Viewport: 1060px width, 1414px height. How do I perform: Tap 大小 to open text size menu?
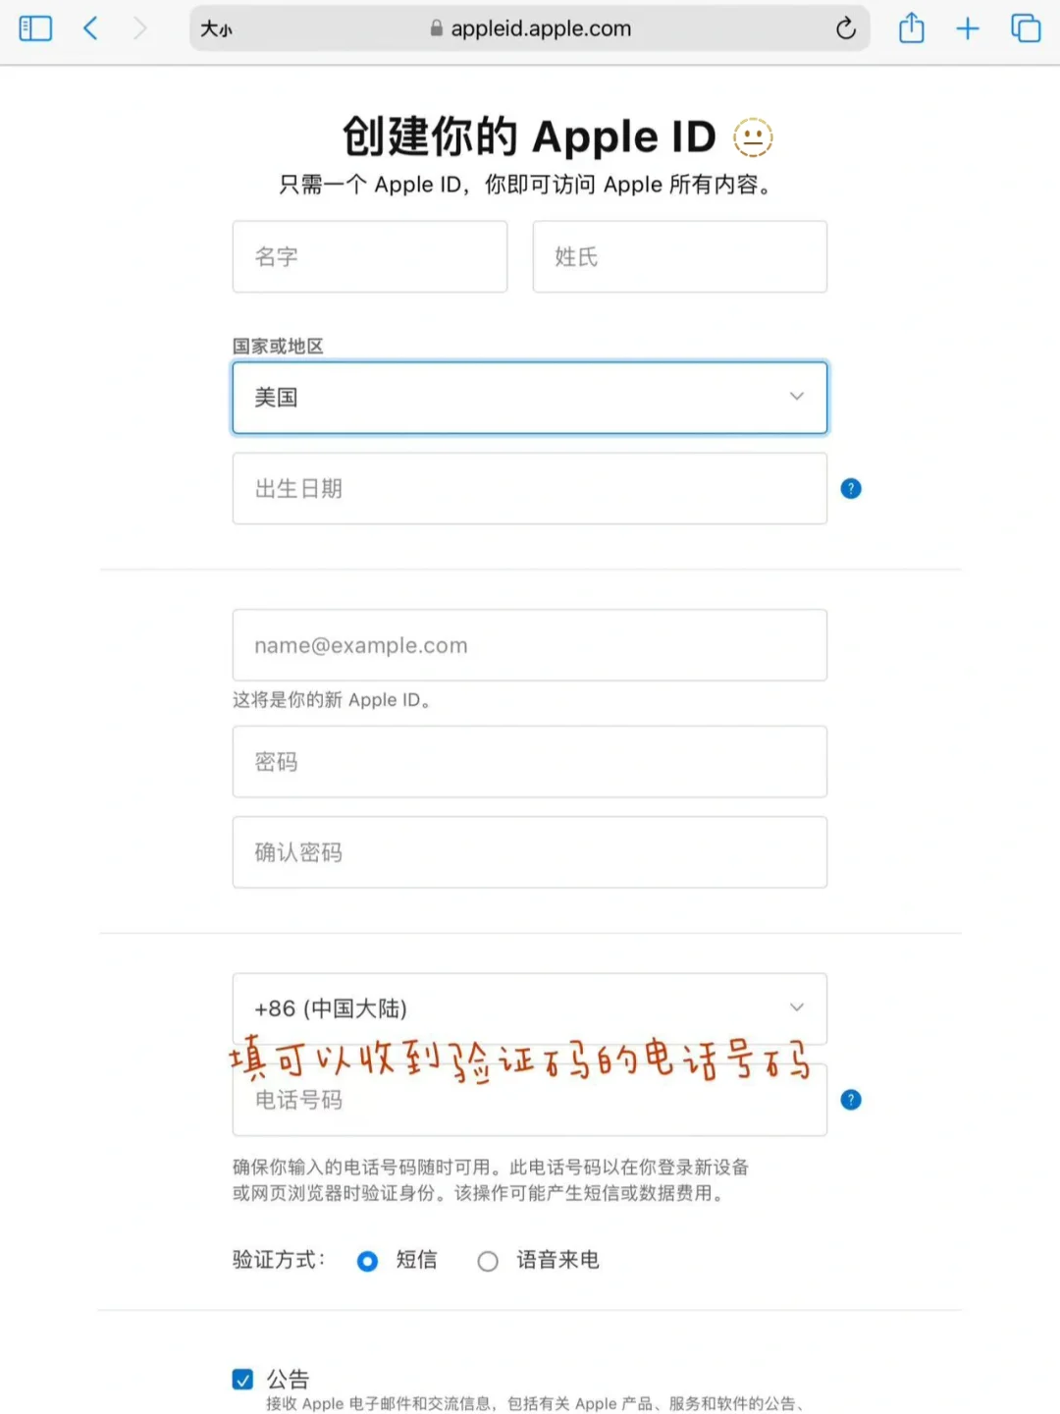tap(216, 28)
